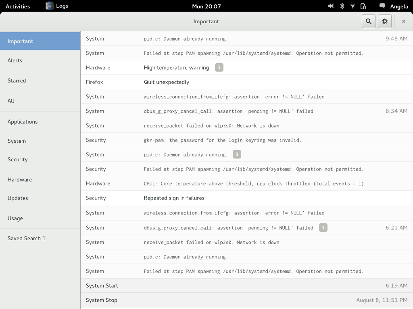Open the Firefox Quit unexpectedly entry
The height and width of the screenshot is (309, 413).
click(x=247, y=82)
